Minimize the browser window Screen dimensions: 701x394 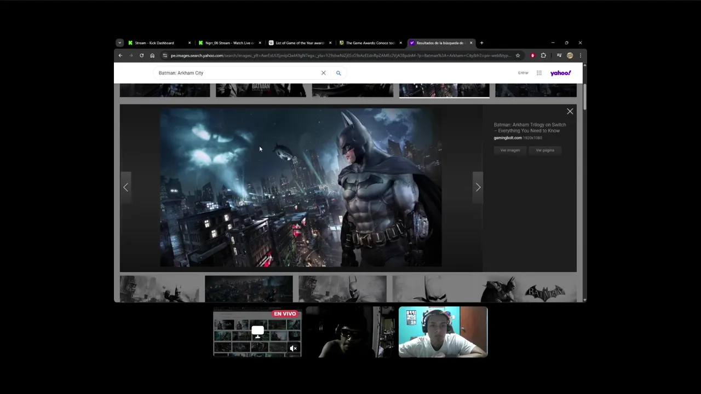[x=553, y=43]
